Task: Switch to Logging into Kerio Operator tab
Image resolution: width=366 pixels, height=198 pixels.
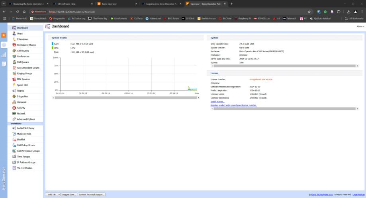Action: click(161, 4)
